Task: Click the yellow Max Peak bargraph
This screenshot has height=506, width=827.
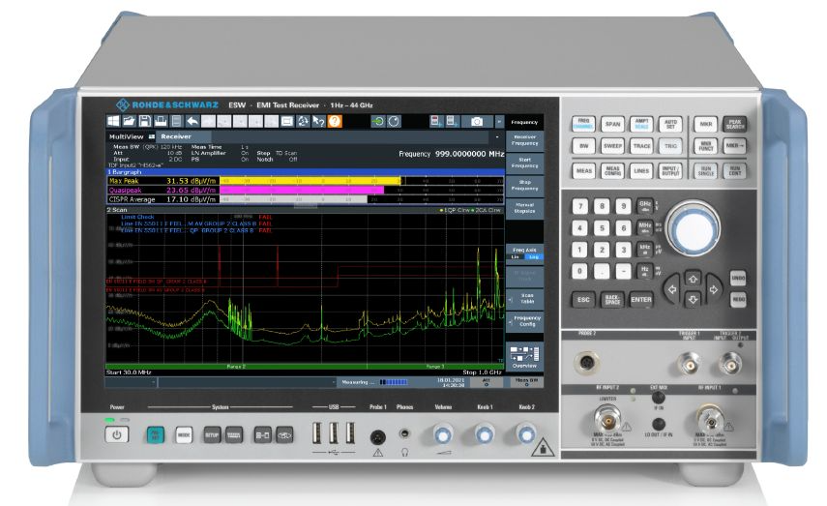Action: (x=310, y=181)
